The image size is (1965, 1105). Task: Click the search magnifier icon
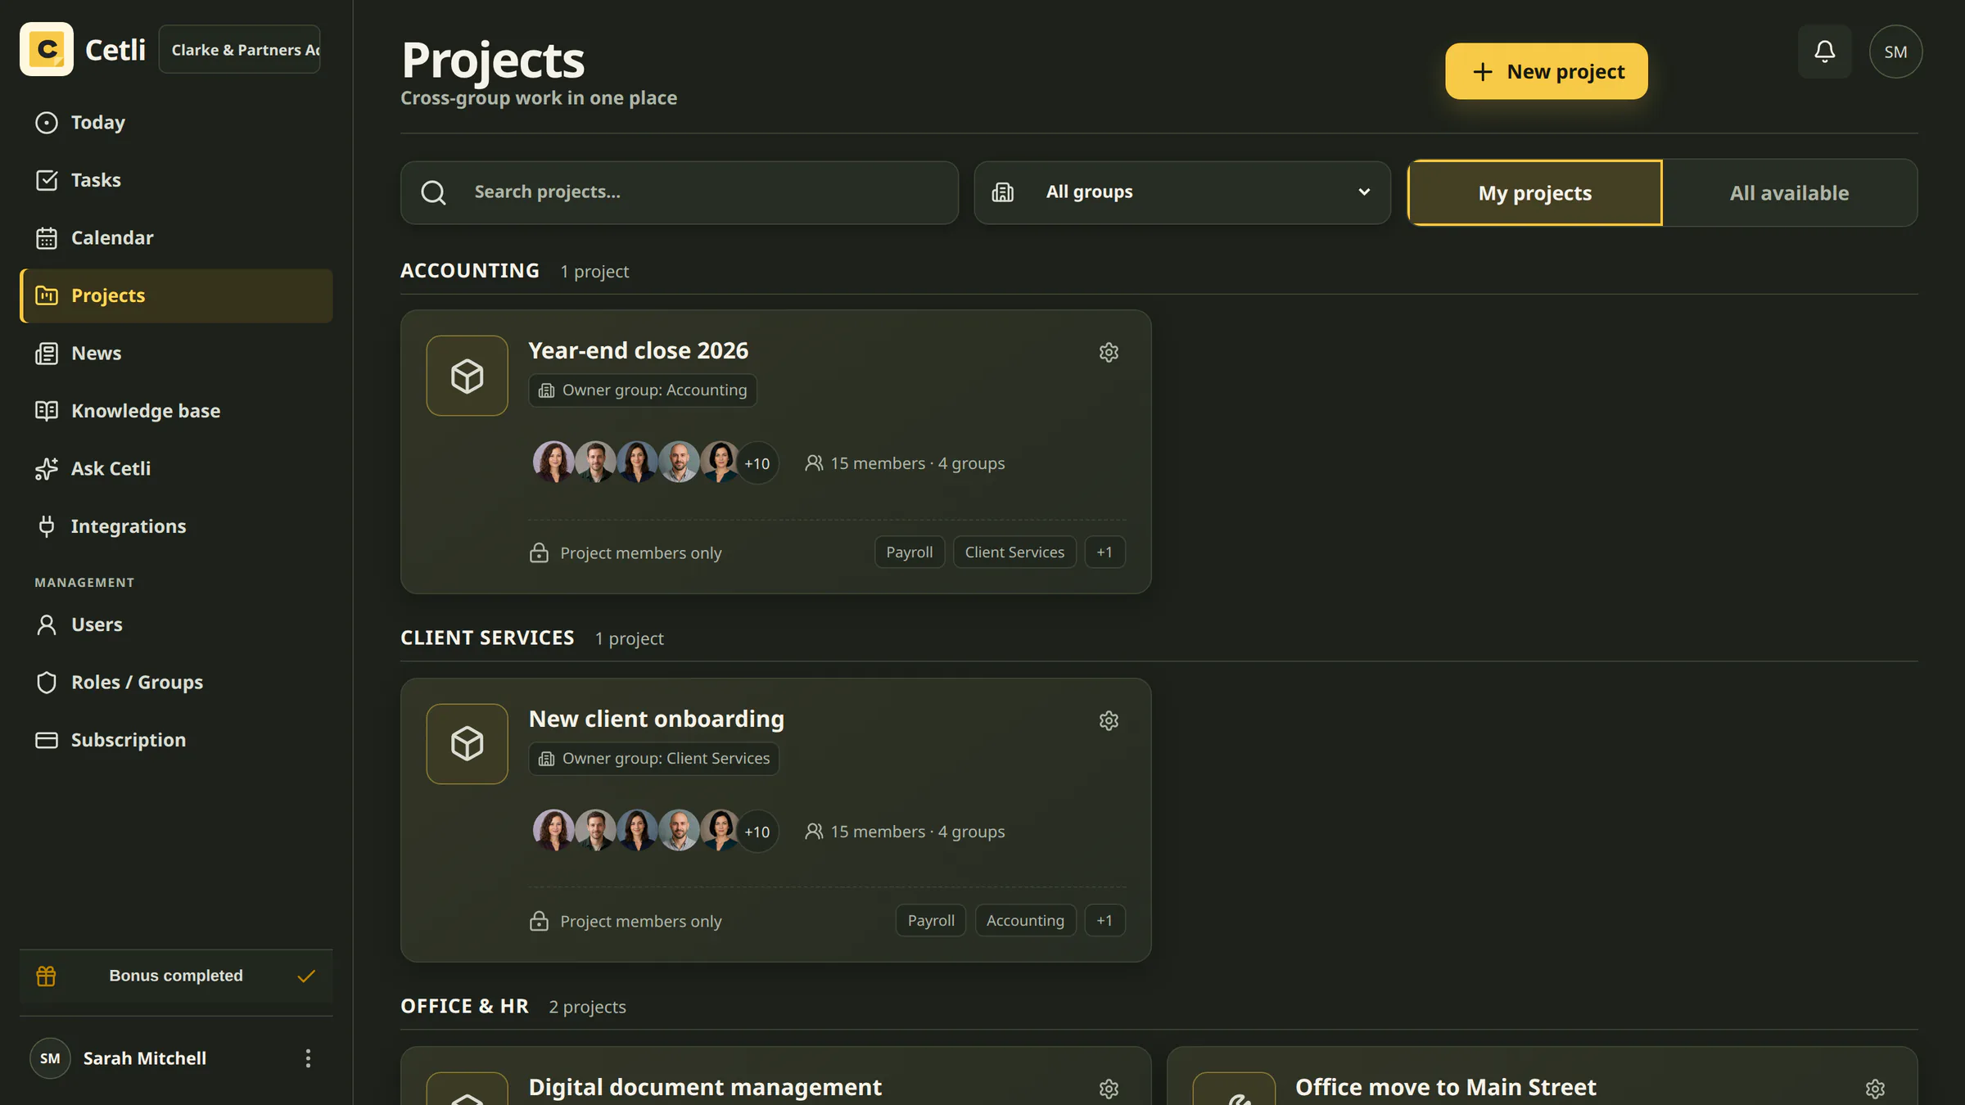[x=433, y=192]
